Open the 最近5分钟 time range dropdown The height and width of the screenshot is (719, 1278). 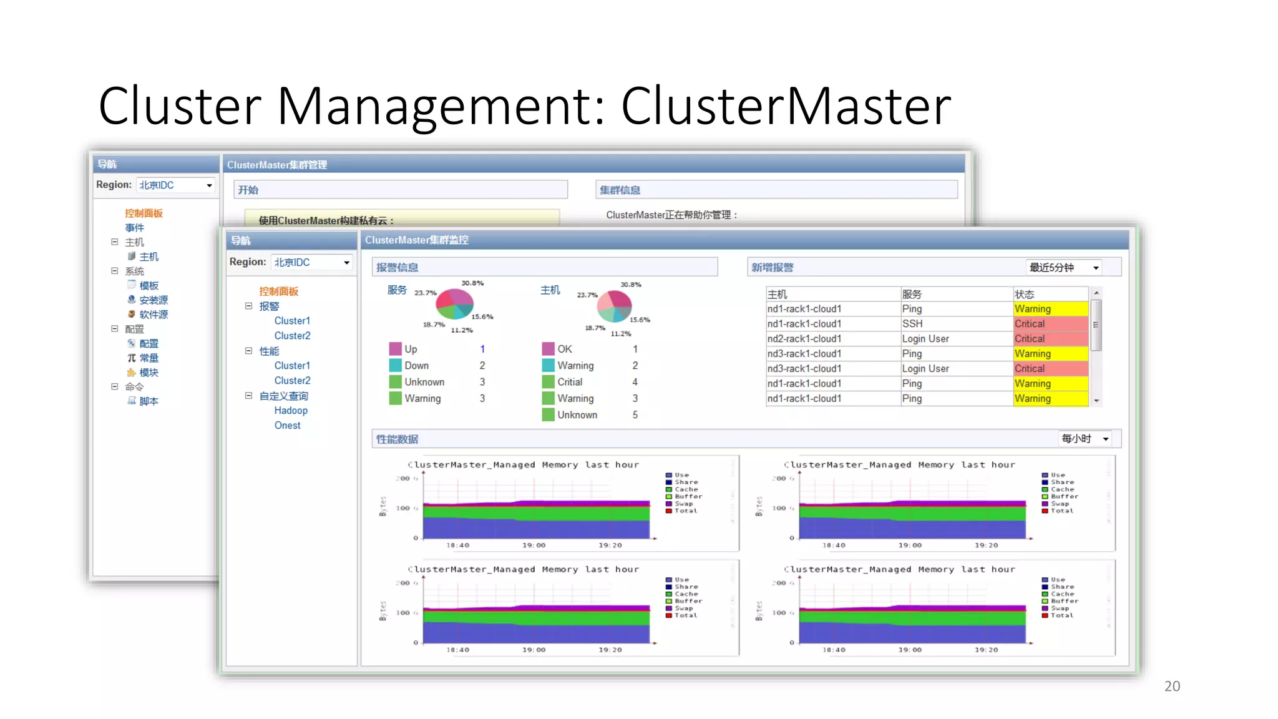pos(1065,267)
